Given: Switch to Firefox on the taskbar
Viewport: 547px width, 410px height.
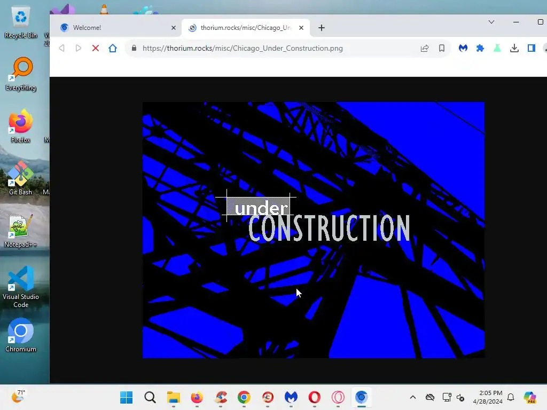Looking at the screenshot, I should pyautogui.click(x=197, y=397).
